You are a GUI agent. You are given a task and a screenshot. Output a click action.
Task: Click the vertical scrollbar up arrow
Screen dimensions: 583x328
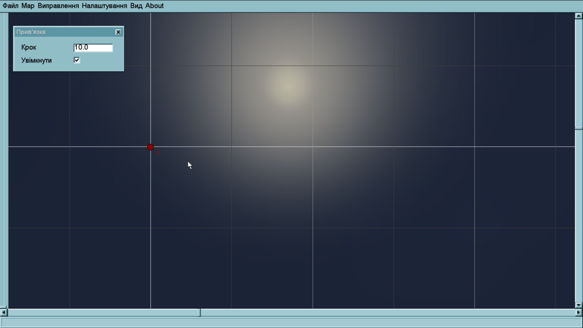(578, 16)
